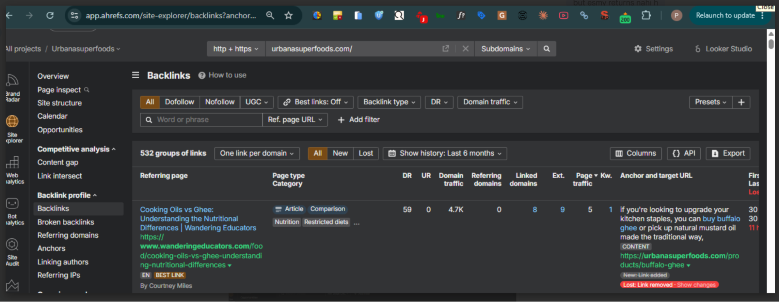779x302 pixels.
Task: Clear the target URL with the X icon
Action: [465, 49]
